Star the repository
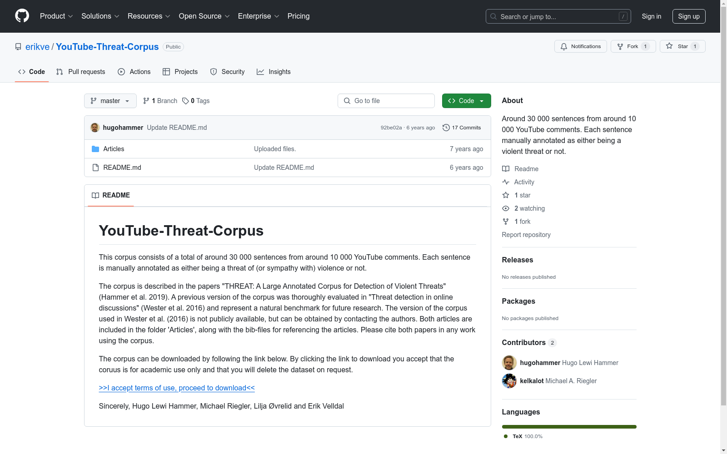The image size is (727, 454). tap(682, 46)
